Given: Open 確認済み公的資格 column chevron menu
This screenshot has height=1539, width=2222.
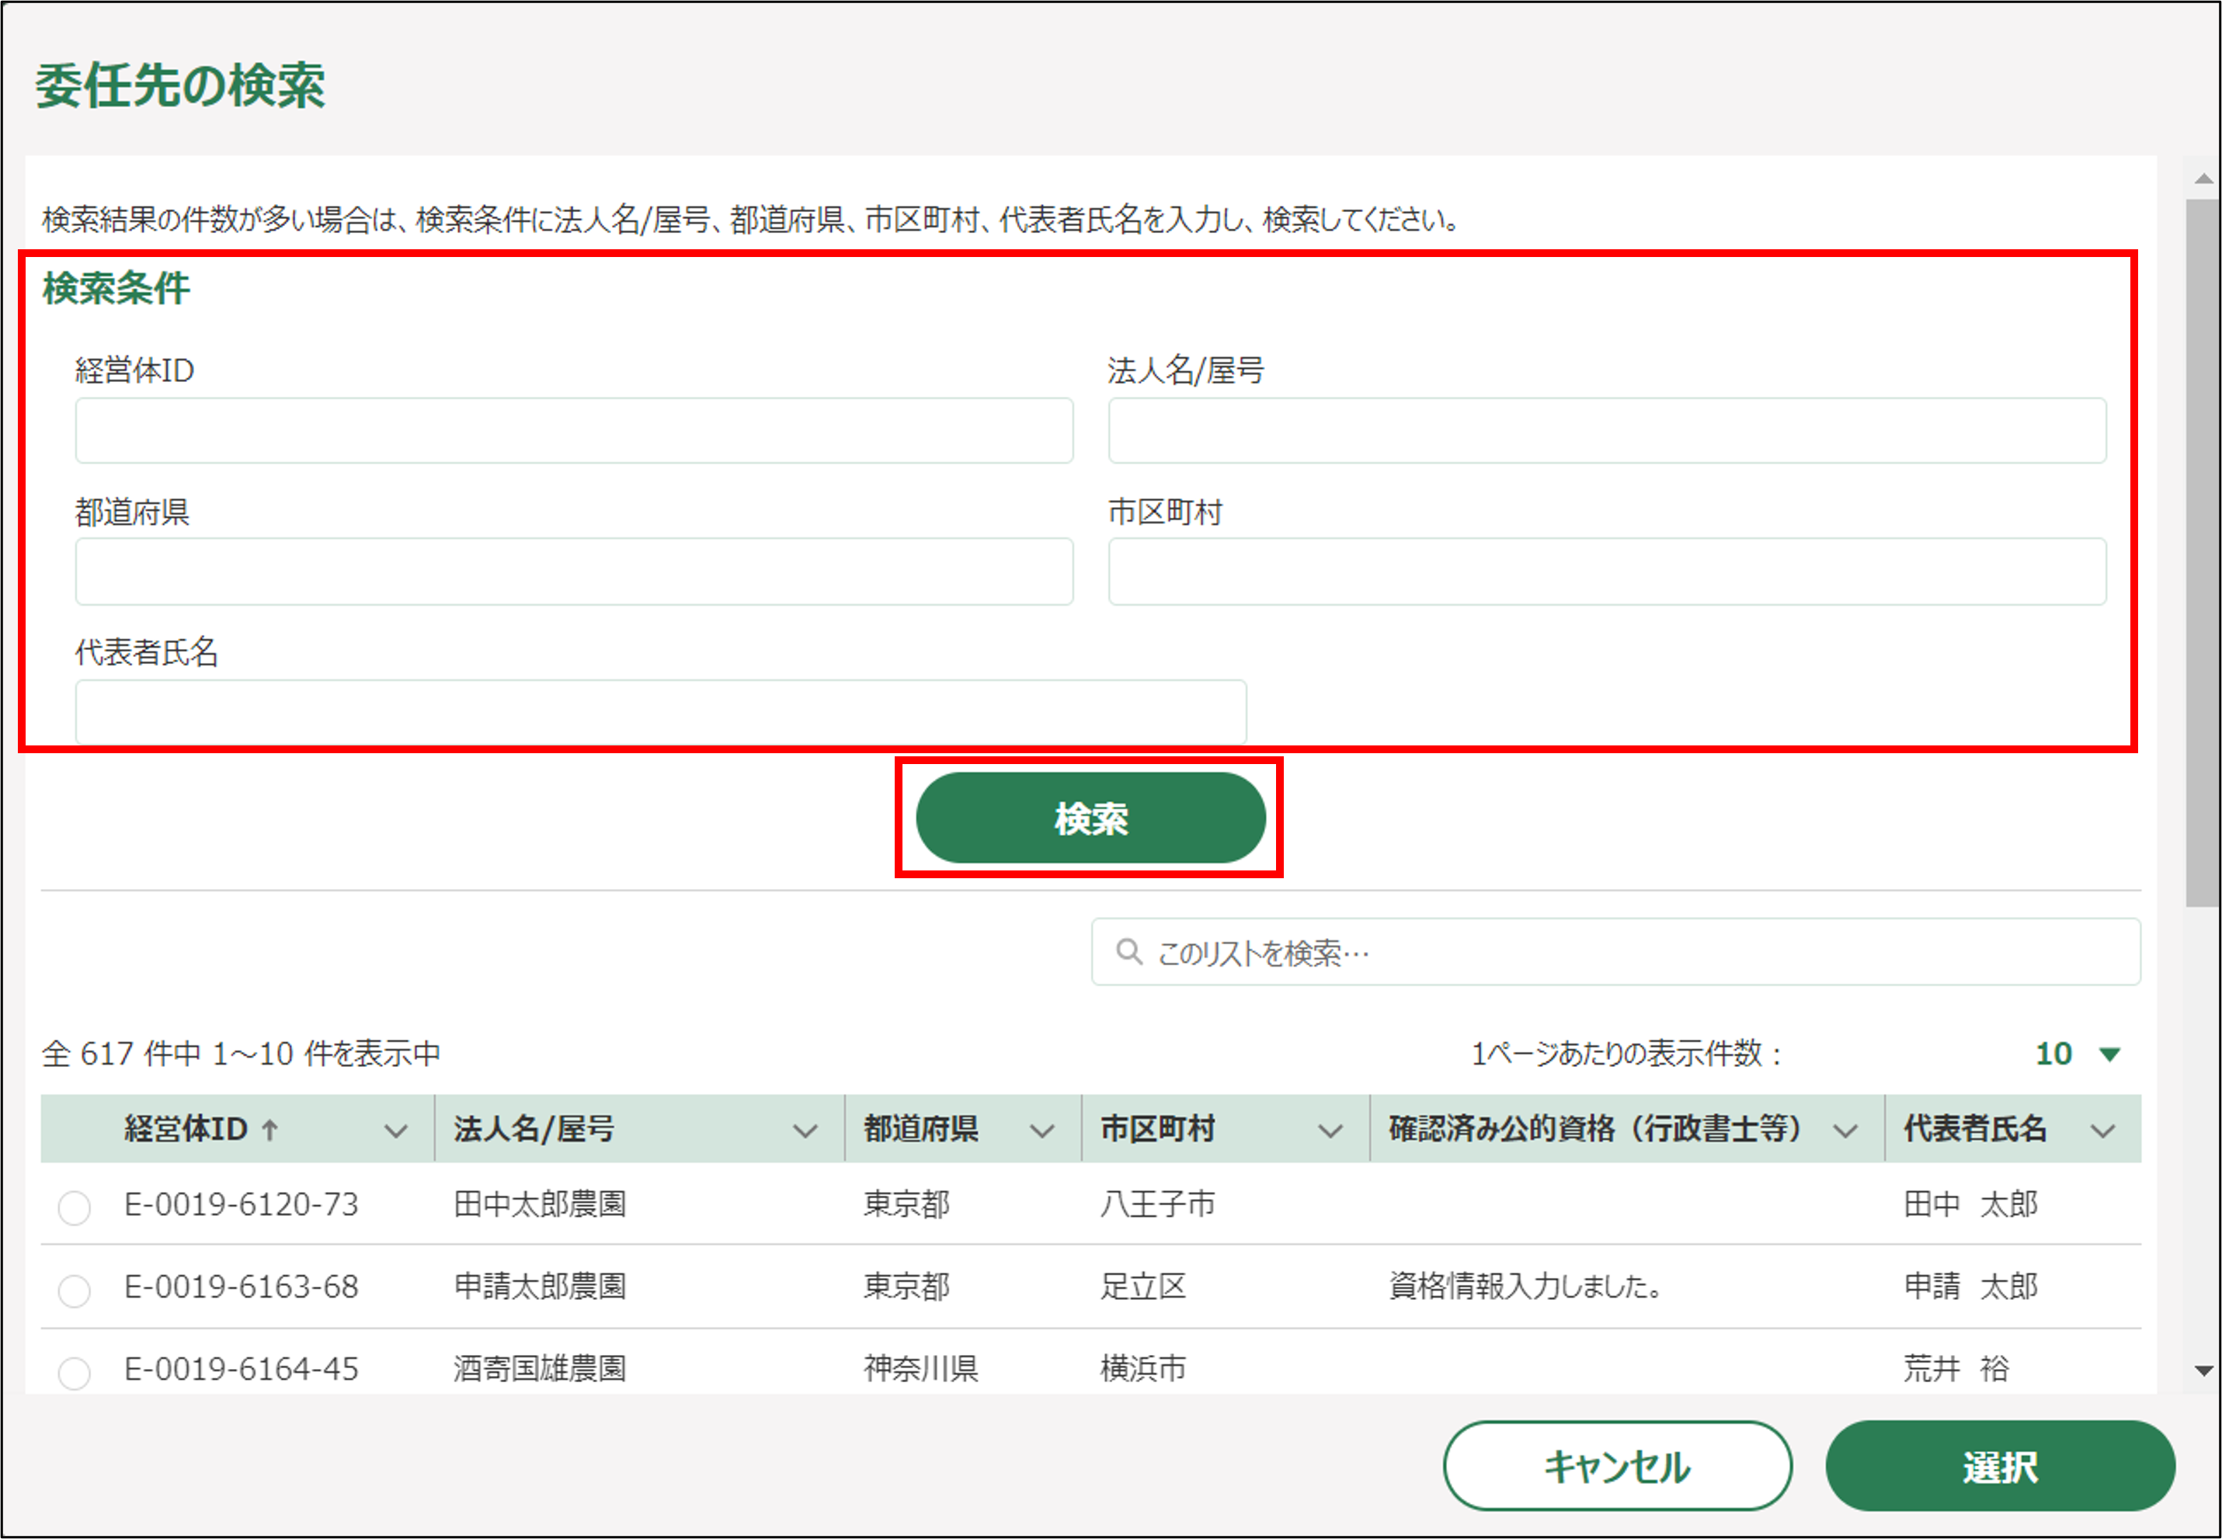Looking at the screenshot, I should (x=1845, y=1130).
